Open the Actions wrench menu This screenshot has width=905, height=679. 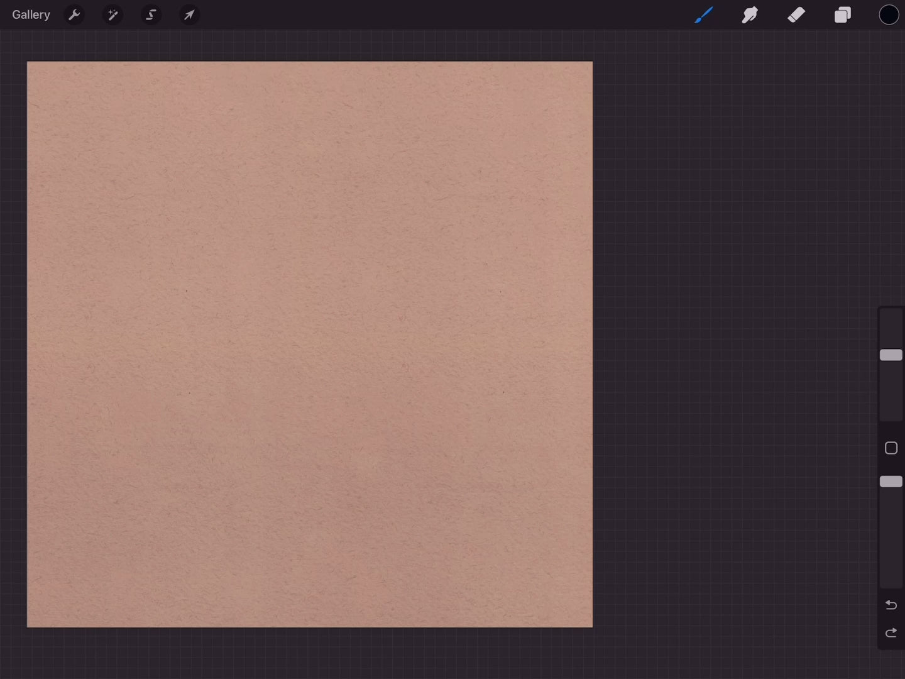tap(74, 14)
